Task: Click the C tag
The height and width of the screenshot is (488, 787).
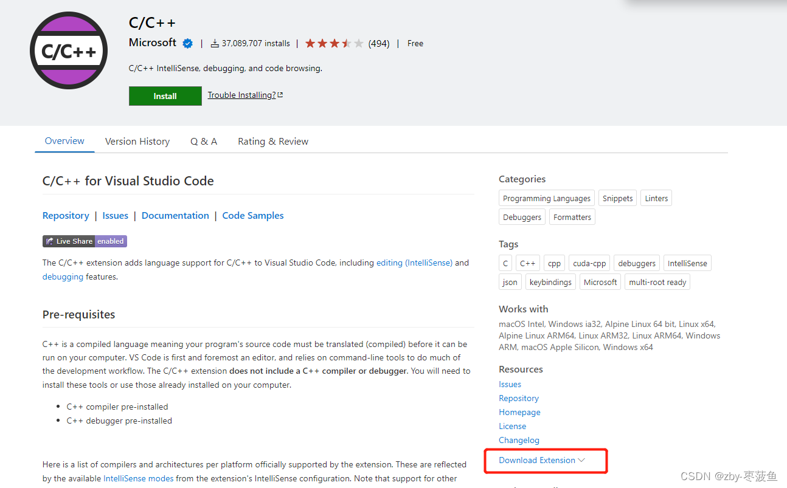Action: coord(505,263)
